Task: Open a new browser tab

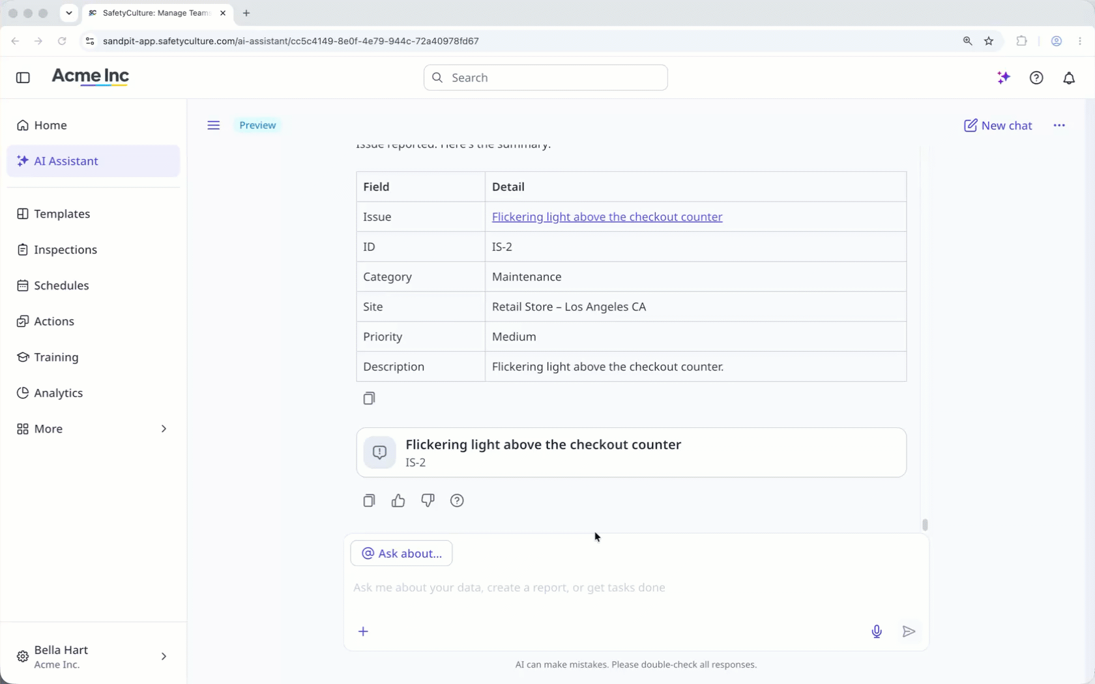Action: click(246, 13)
